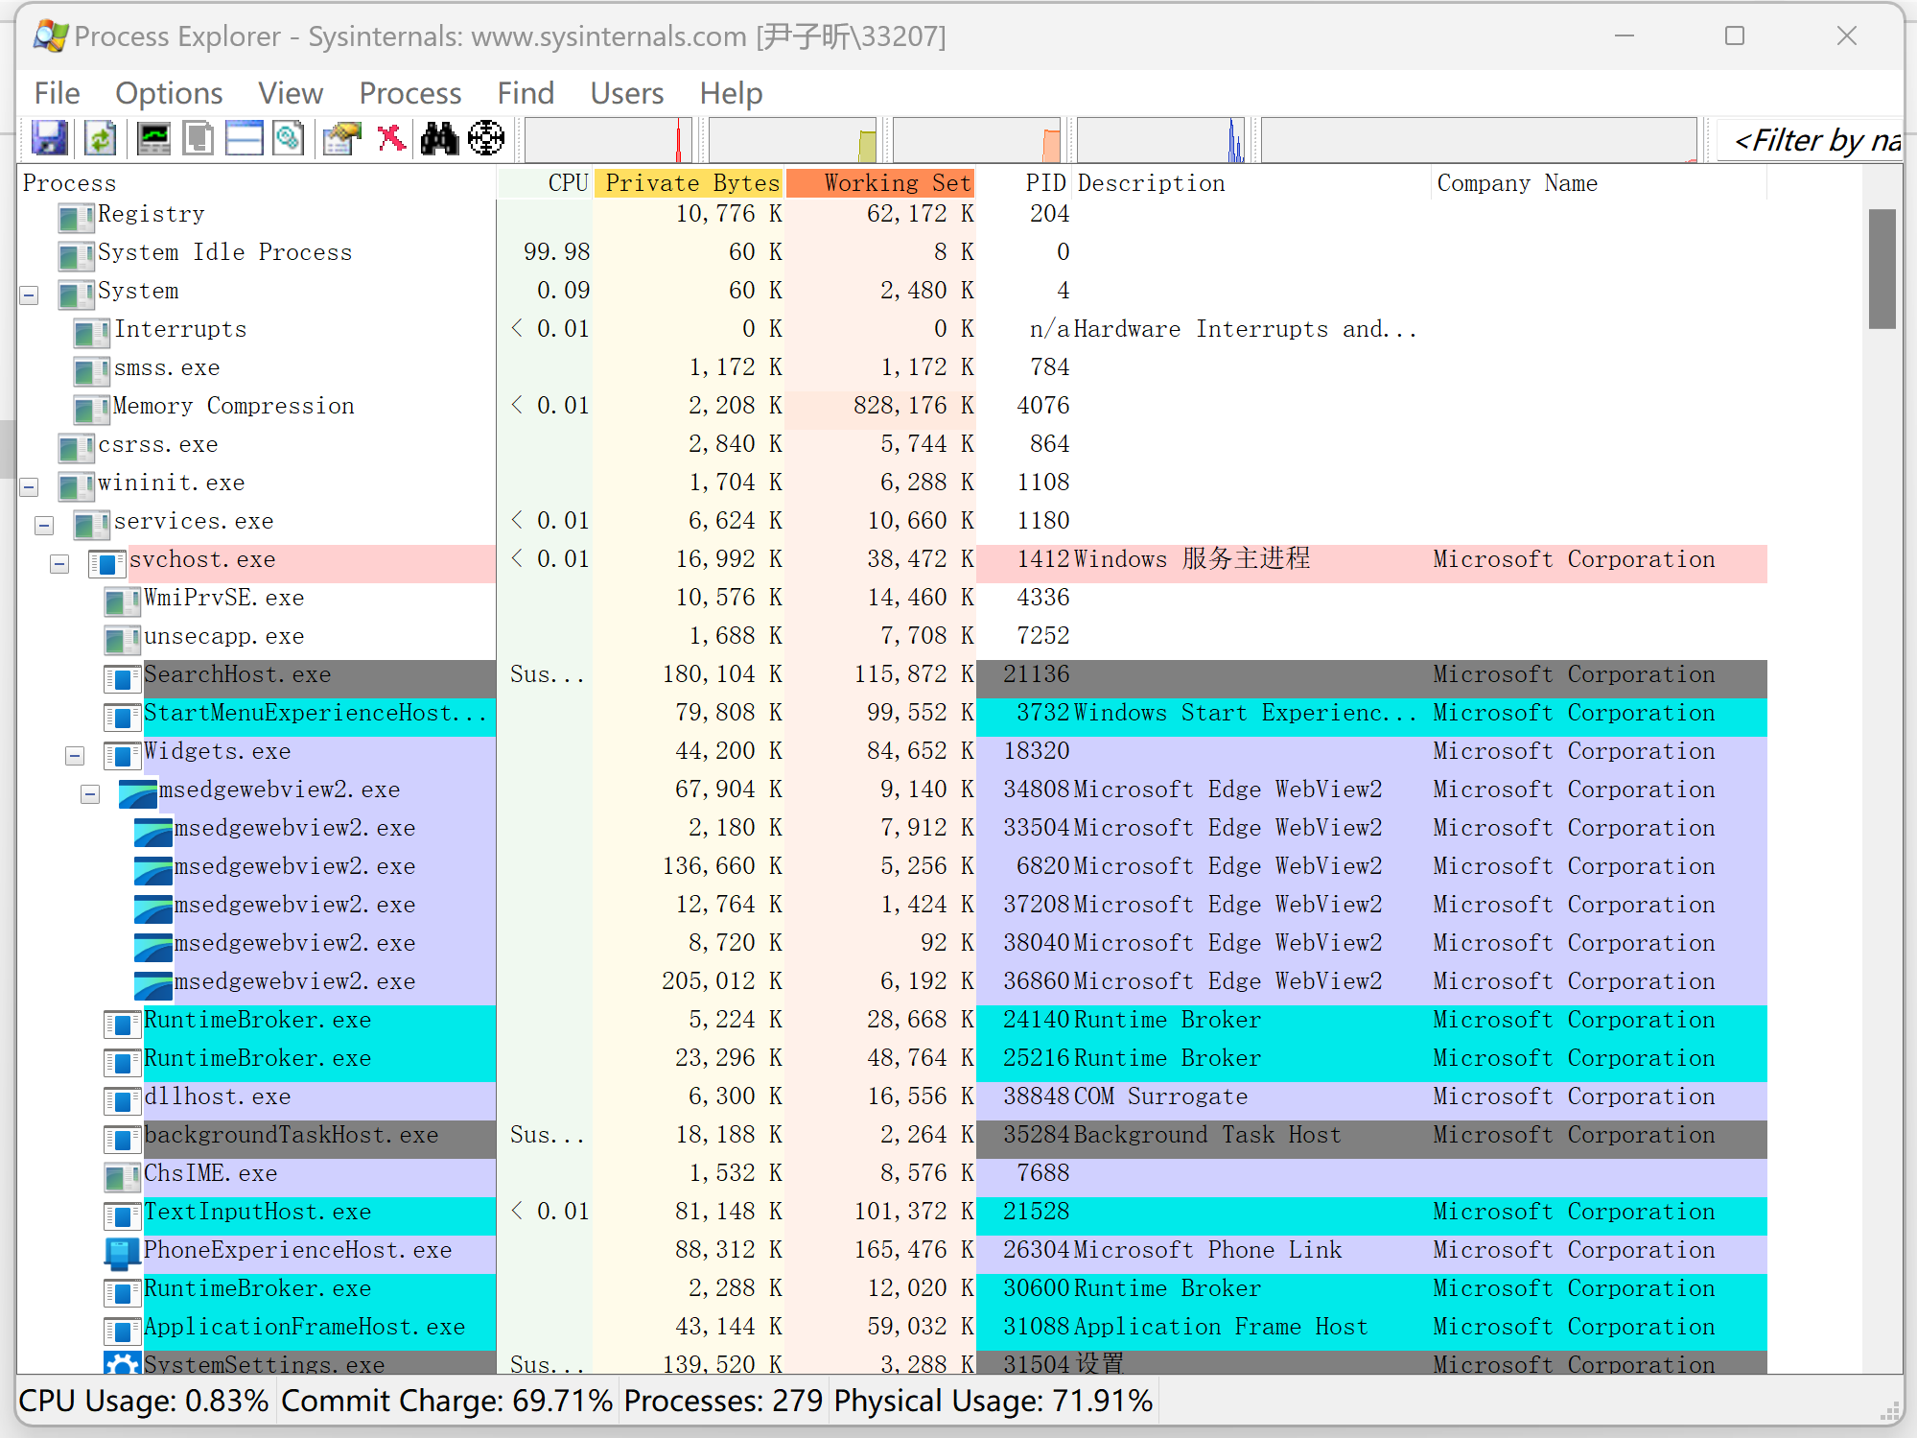Viewport: 1917px width, 1438px height.
Task: Open the Users menu
Action: [627, 93]
